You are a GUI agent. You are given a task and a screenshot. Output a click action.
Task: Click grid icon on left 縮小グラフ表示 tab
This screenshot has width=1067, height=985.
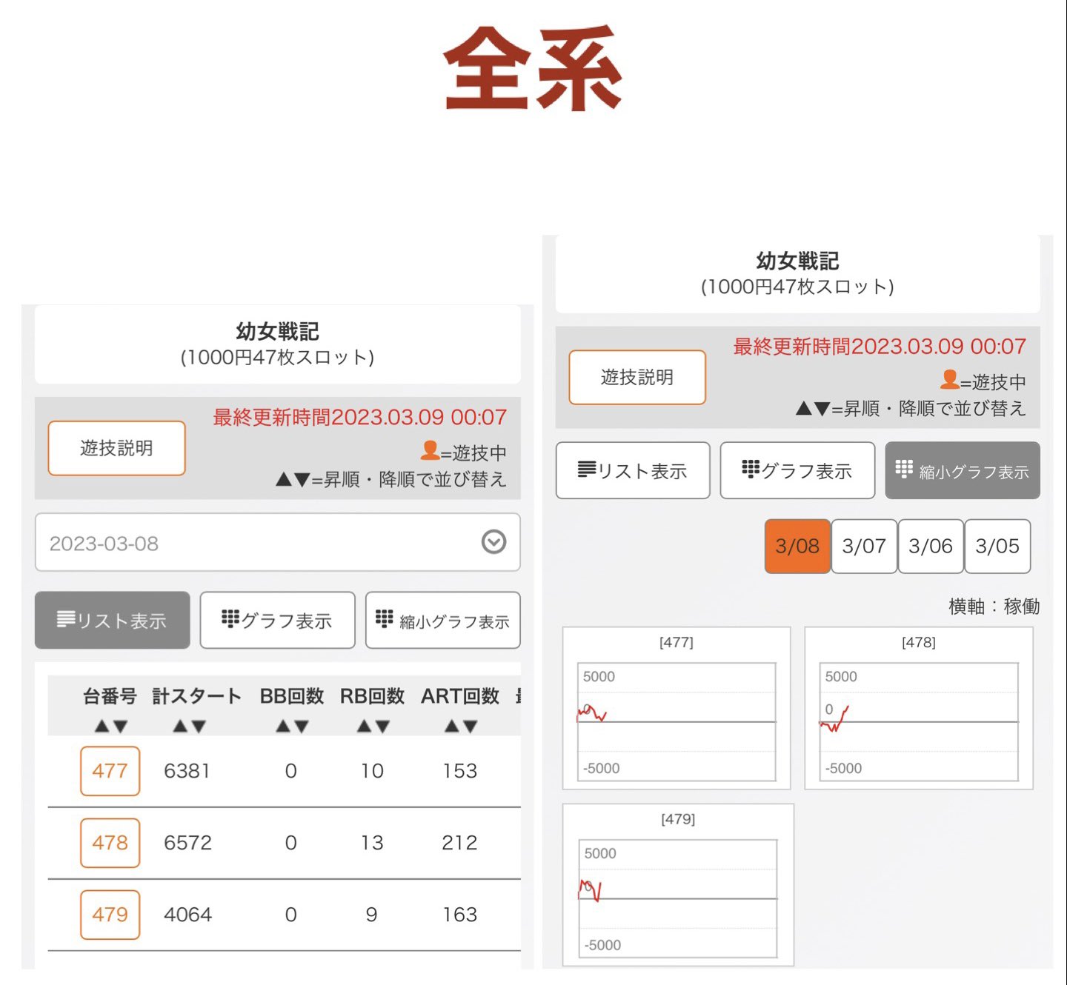click(x=384, y=618)
